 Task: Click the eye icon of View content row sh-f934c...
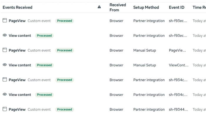5,94
